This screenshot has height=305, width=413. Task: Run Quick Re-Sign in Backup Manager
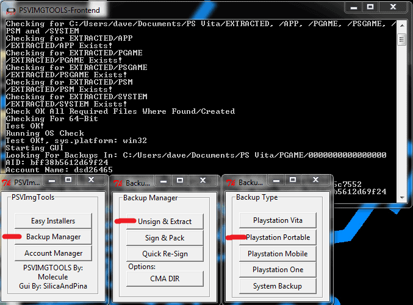(165, 254)
